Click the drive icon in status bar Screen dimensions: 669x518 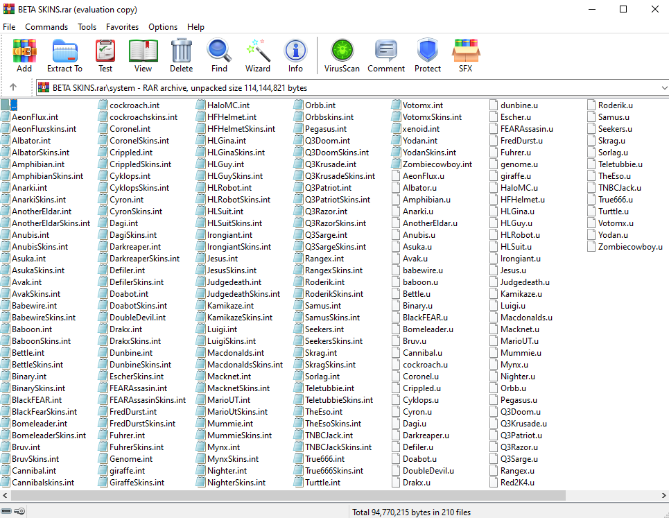[x=6, y=511]
